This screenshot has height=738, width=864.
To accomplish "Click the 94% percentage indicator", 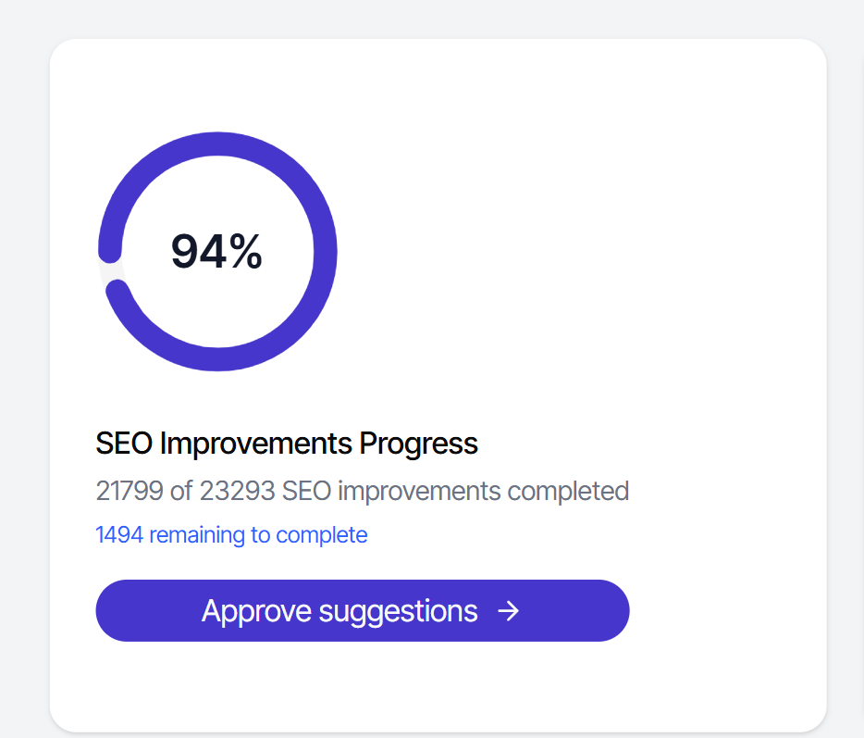I will tap(216, 250).
